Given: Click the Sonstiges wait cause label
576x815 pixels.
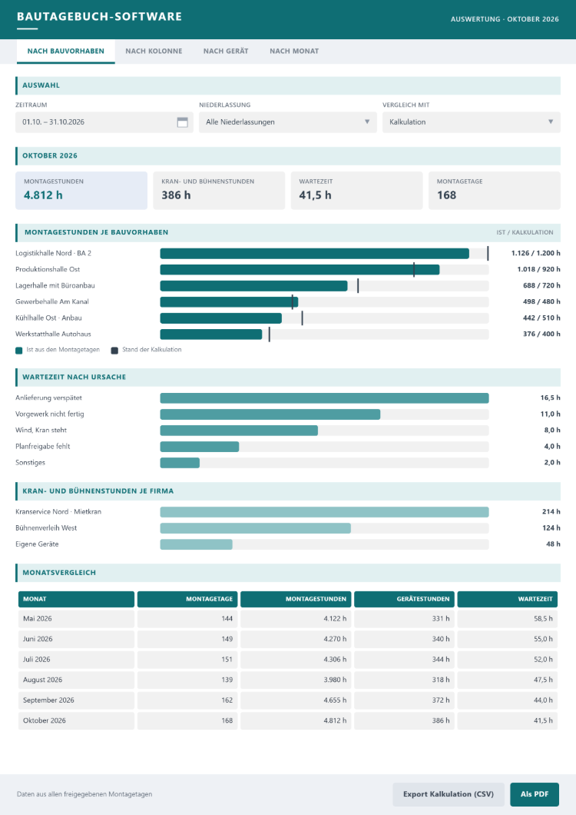Looking at the screenshot, I should pyautogui.click(x=30, y=462).
